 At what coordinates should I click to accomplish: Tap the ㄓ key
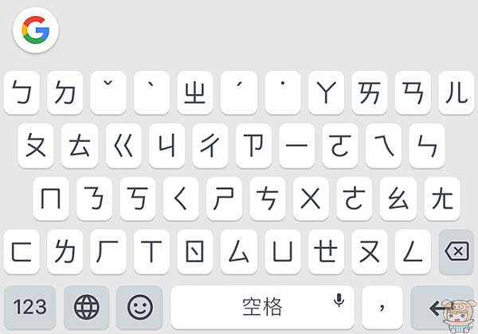coord(195,92)
